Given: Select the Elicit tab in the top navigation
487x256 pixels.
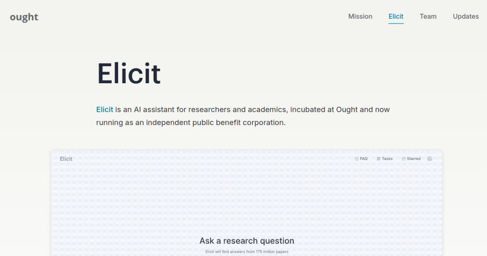Looking at the screenshot, I should point(396,17).
